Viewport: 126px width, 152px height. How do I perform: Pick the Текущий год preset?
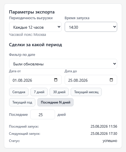(22, 102)
